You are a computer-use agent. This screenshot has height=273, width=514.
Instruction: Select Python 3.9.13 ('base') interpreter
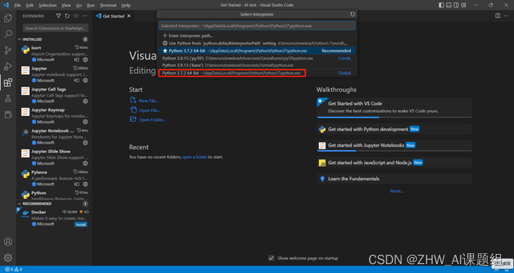[x=257, y=65]
